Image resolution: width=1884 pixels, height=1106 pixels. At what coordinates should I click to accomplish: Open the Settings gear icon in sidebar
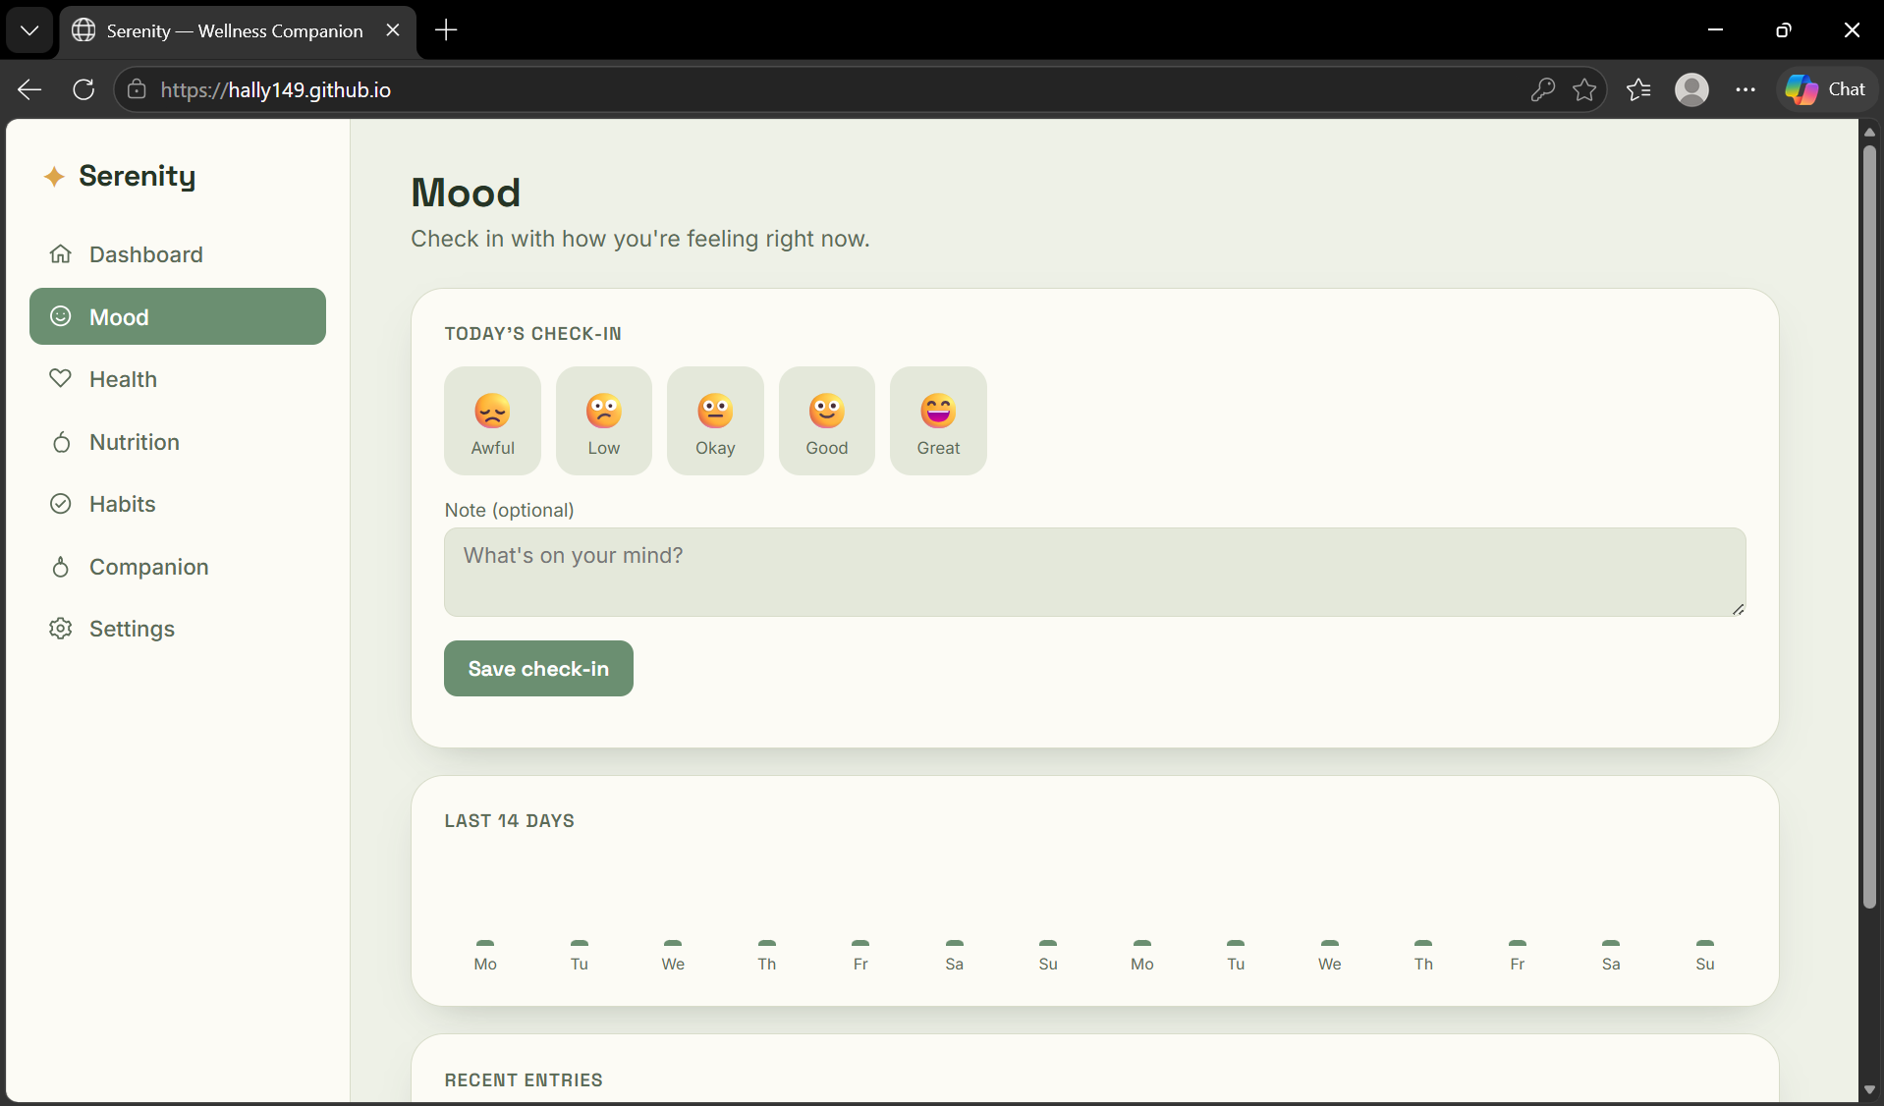[61, 629]
